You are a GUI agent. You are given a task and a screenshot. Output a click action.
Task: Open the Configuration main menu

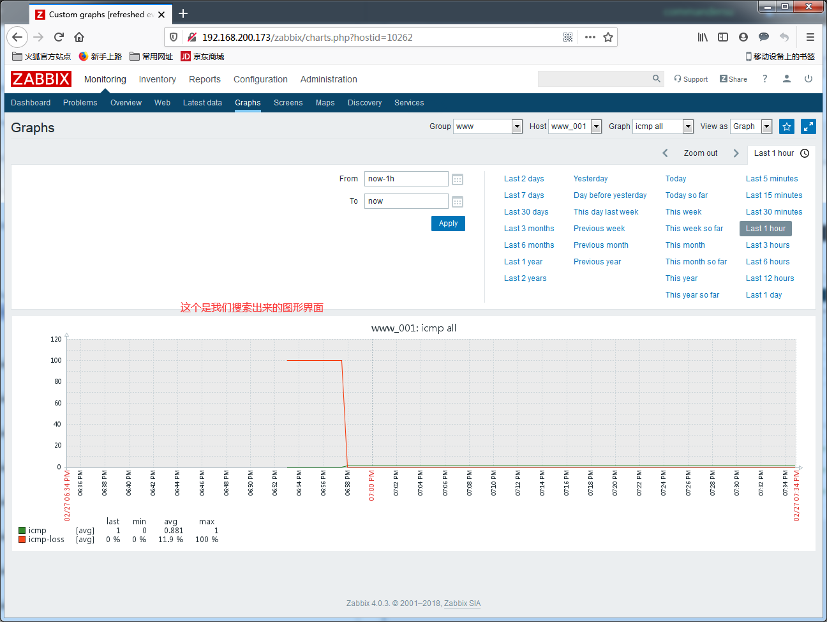(260, 79)
